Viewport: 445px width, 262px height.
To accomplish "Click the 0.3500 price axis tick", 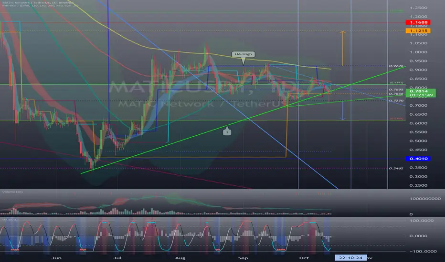I will (x=418, y=167).
